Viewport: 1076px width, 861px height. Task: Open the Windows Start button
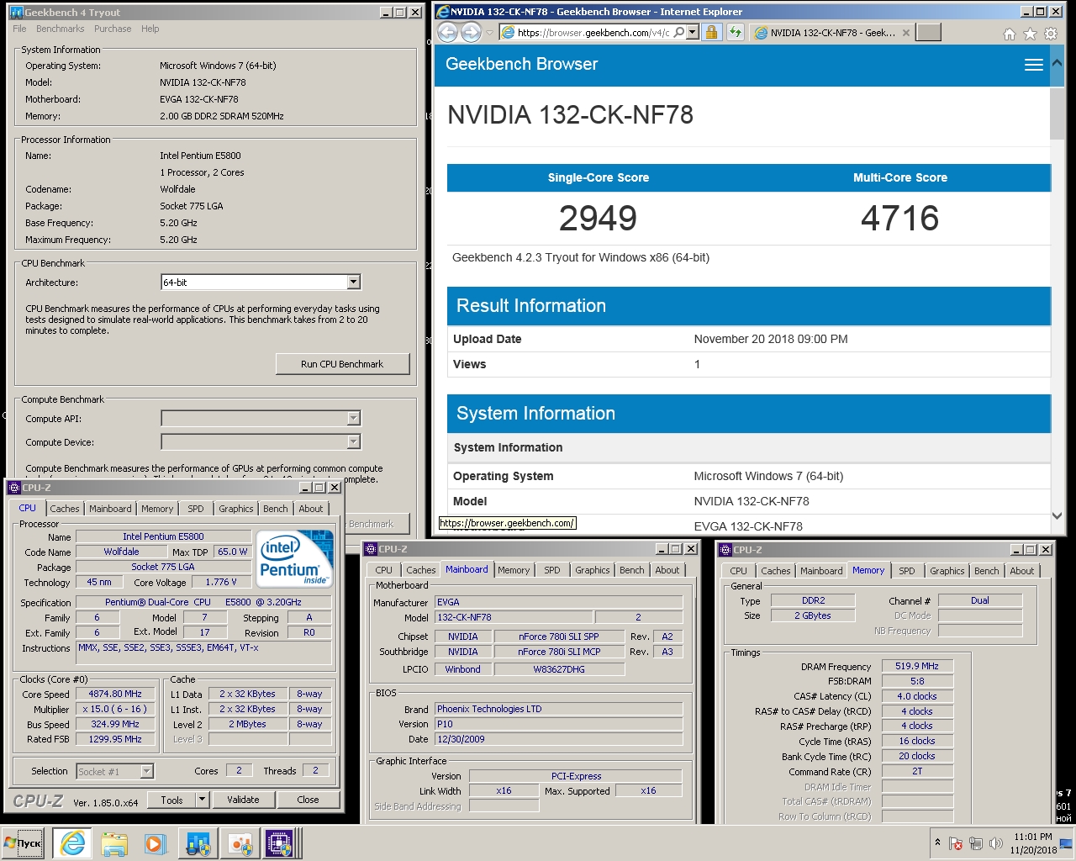click(x=23, y=843)
